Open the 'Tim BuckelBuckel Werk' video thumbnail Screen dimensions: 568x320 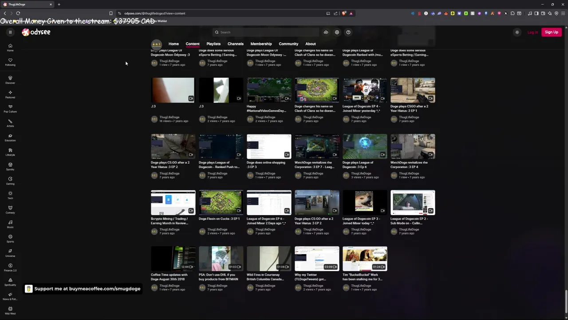(365, 259)
